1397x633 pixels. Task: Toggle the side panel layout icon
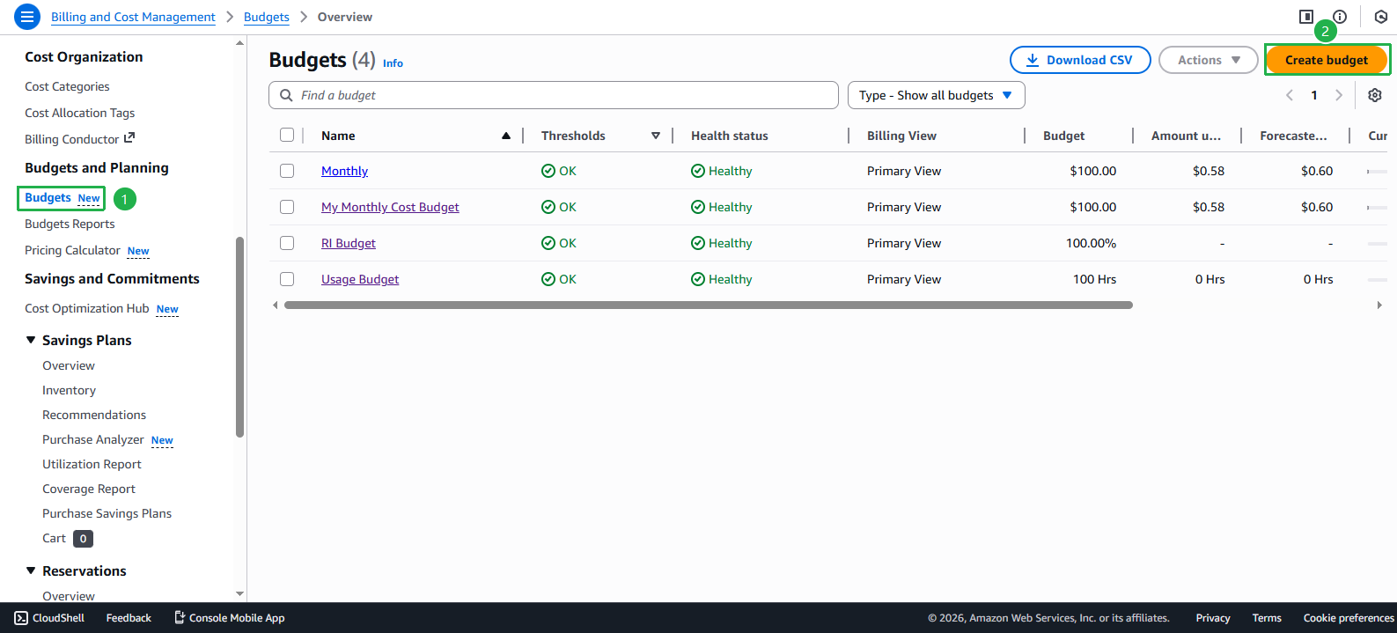click(x=1306, y=17)
